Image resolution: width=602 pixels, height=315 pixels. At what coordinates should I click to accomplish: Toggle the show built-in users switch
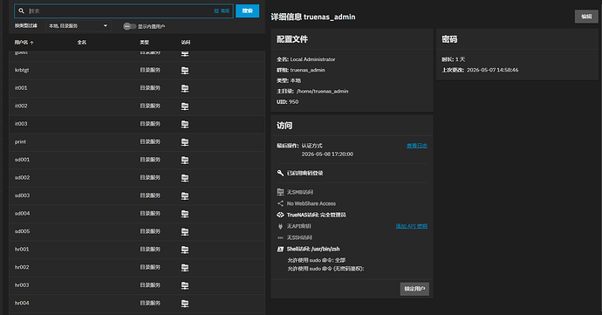[129, 26]
